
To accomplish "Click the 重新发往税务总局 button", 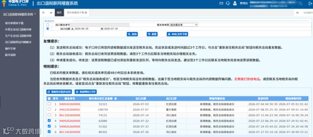I will (x=59, y=92).
